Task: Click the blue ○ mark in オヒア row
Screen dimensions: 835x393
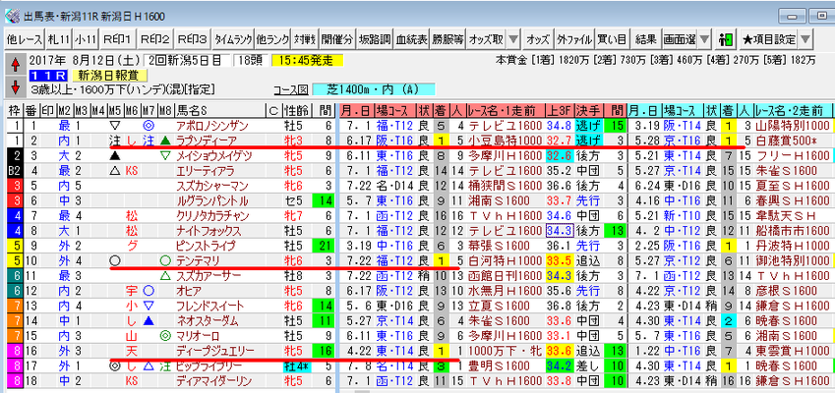Action: tap(149, 291)
